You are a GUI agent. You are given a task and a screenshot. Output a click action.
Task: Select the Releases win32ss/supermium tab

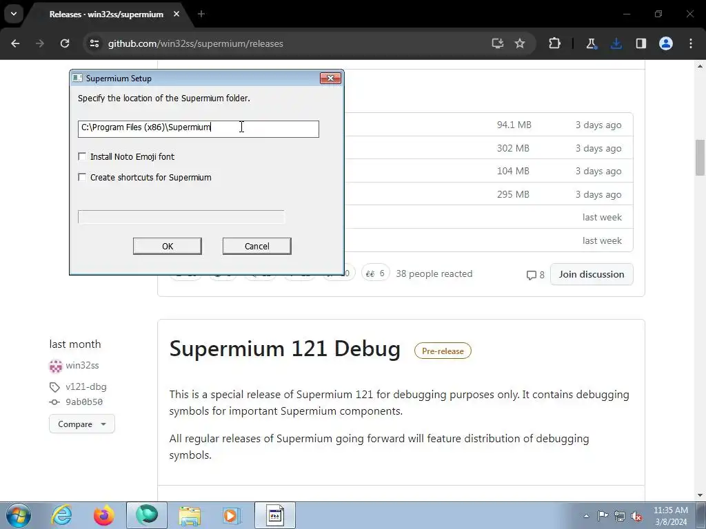(x=107, y=14)
